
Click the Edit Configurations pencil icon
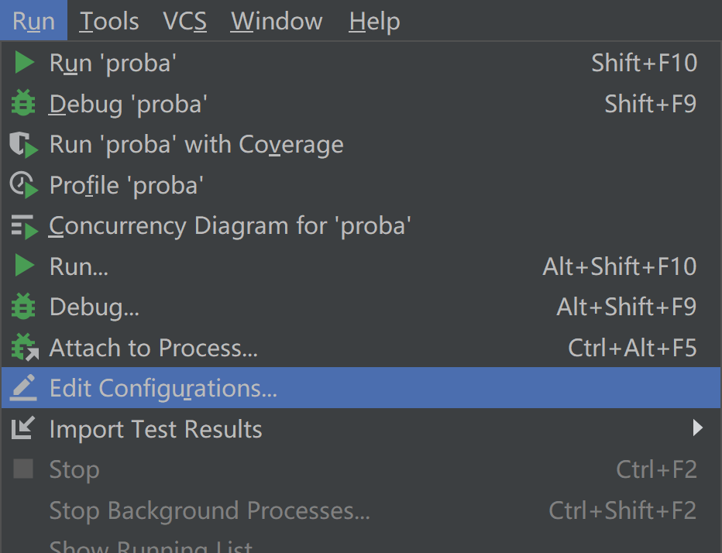(x=23, y=388)
